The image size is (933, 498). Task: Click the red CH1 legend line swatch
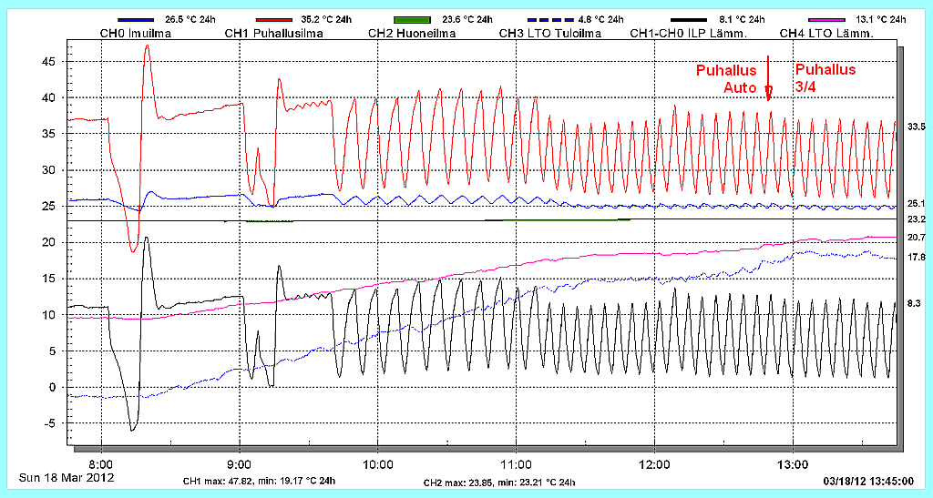273,20
